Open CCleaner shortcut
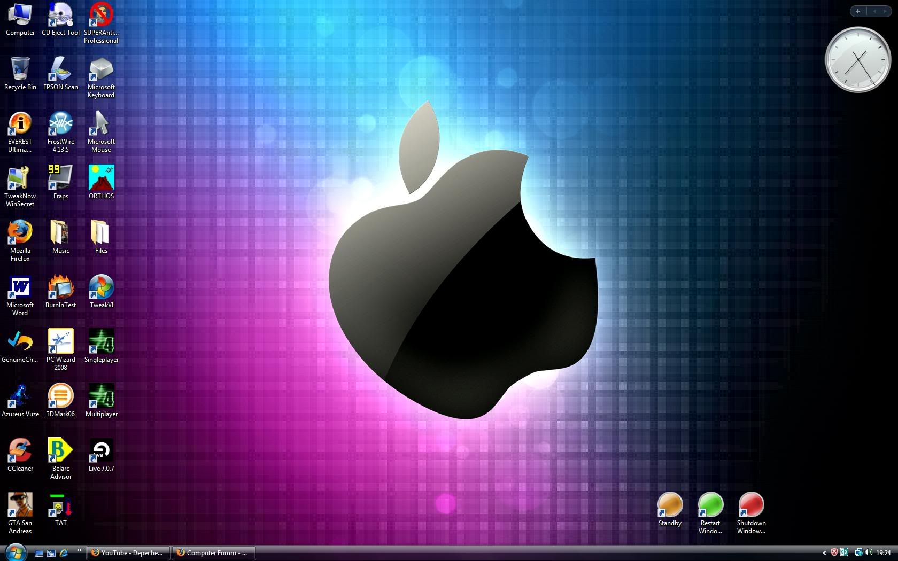Image resolution: width=898 pixels, height=561 pixels. tap(20, 455)
